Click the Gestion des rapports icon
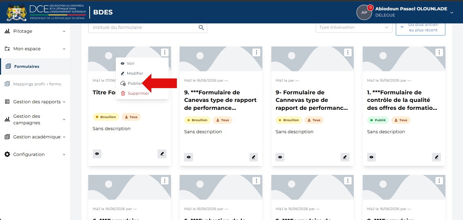Image resolution: width=463 pixels, height=220 pixels. pyautogui.click(x=7, y=102)
